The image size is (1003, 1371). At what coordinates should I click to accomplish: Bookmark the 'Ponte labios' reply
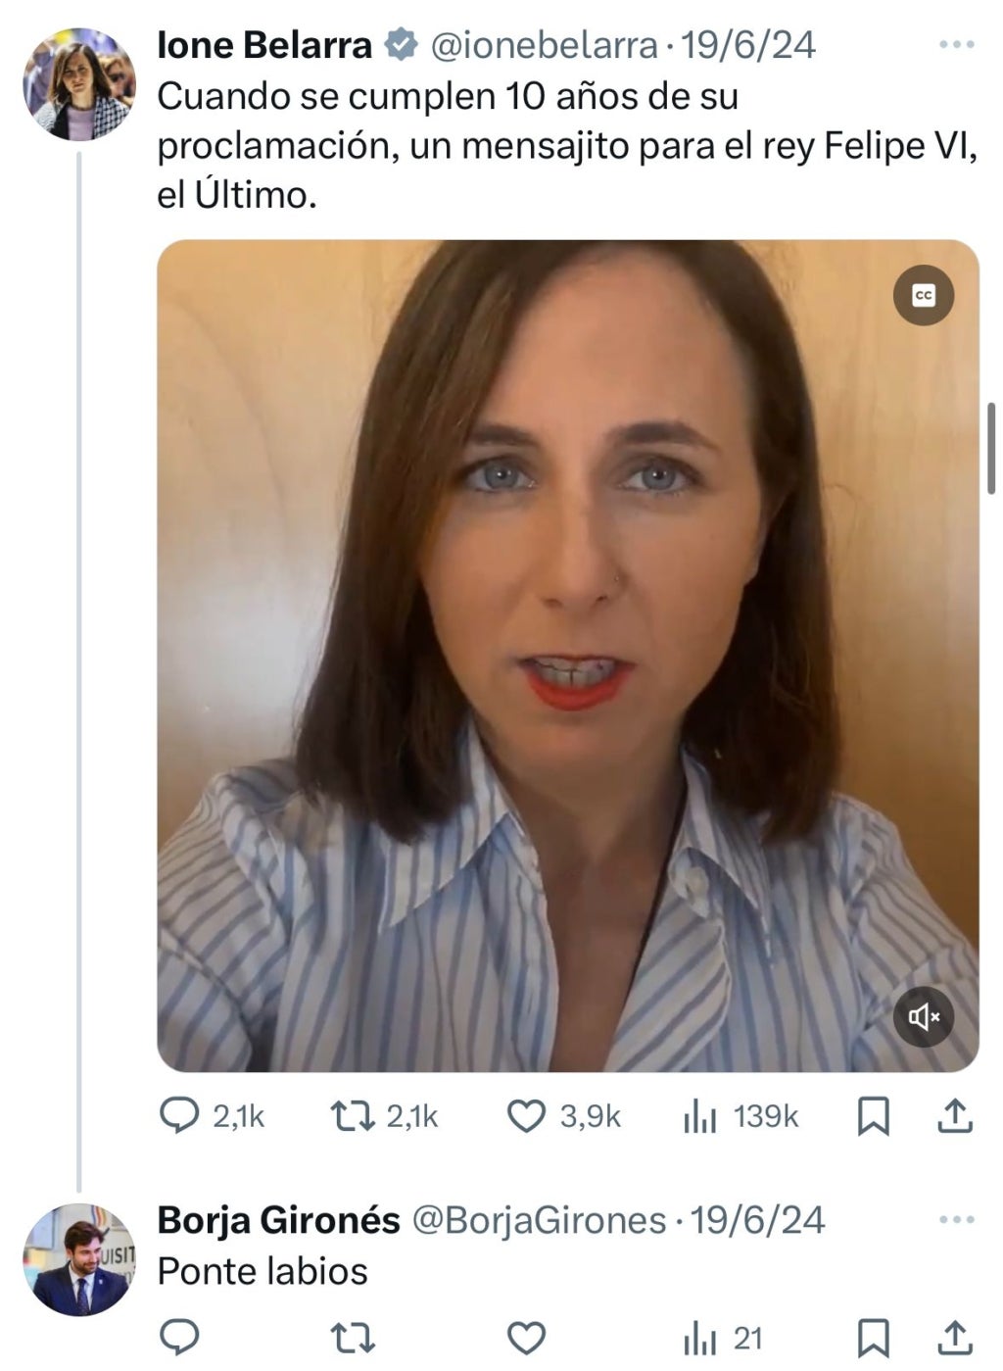[x=873, y=1338]
